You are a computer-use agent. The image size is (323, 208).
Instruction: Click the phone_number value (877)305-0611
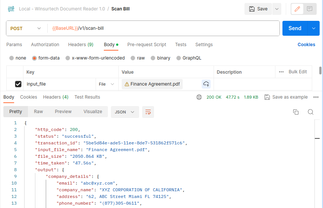(x=119, y=203)
